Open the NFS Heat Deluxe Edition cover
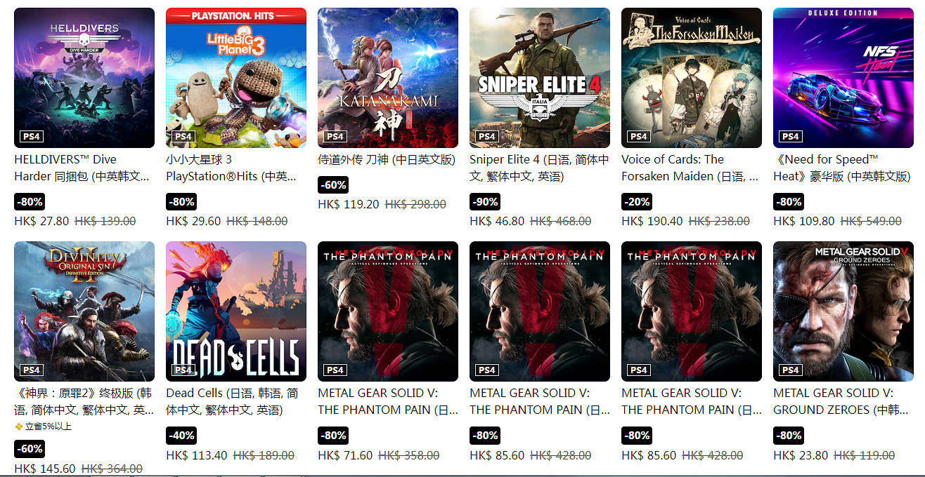 coord(843,78)
